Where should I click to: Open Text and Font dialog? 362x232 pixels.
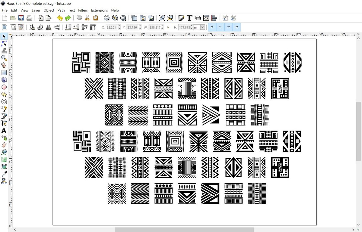tap(189, 18)
